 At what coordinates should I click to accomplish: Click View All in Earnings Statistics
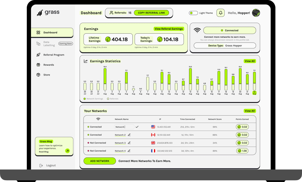[x=250, y=61]
